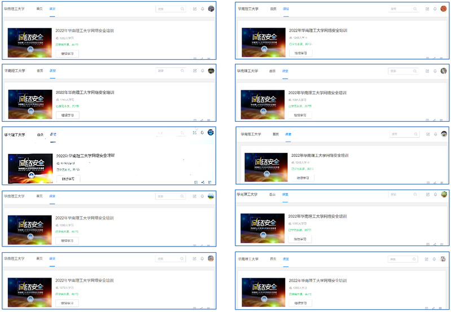451x312 pixels.
Task: Click the edit icon in the second-row right panel
Action: 427,71
